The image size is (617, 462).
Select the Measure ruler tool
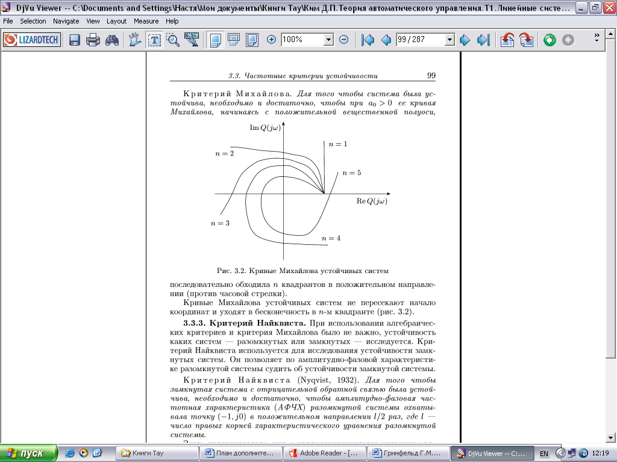tap(192, 40)
